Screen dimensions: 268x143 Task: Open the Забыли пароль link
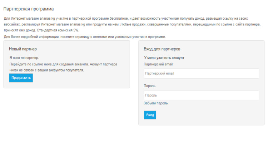tap(155, 103)
